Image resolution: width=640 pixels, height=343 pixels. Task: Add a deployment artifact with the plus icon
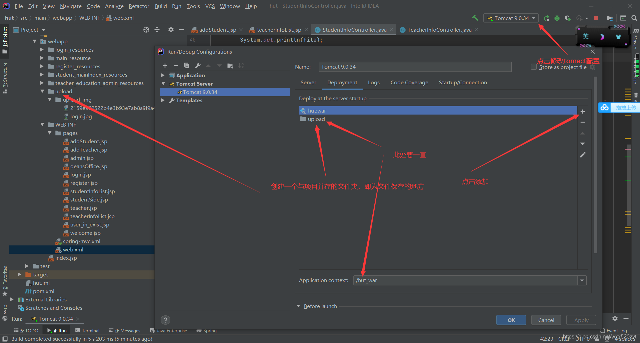coord(583,112)
